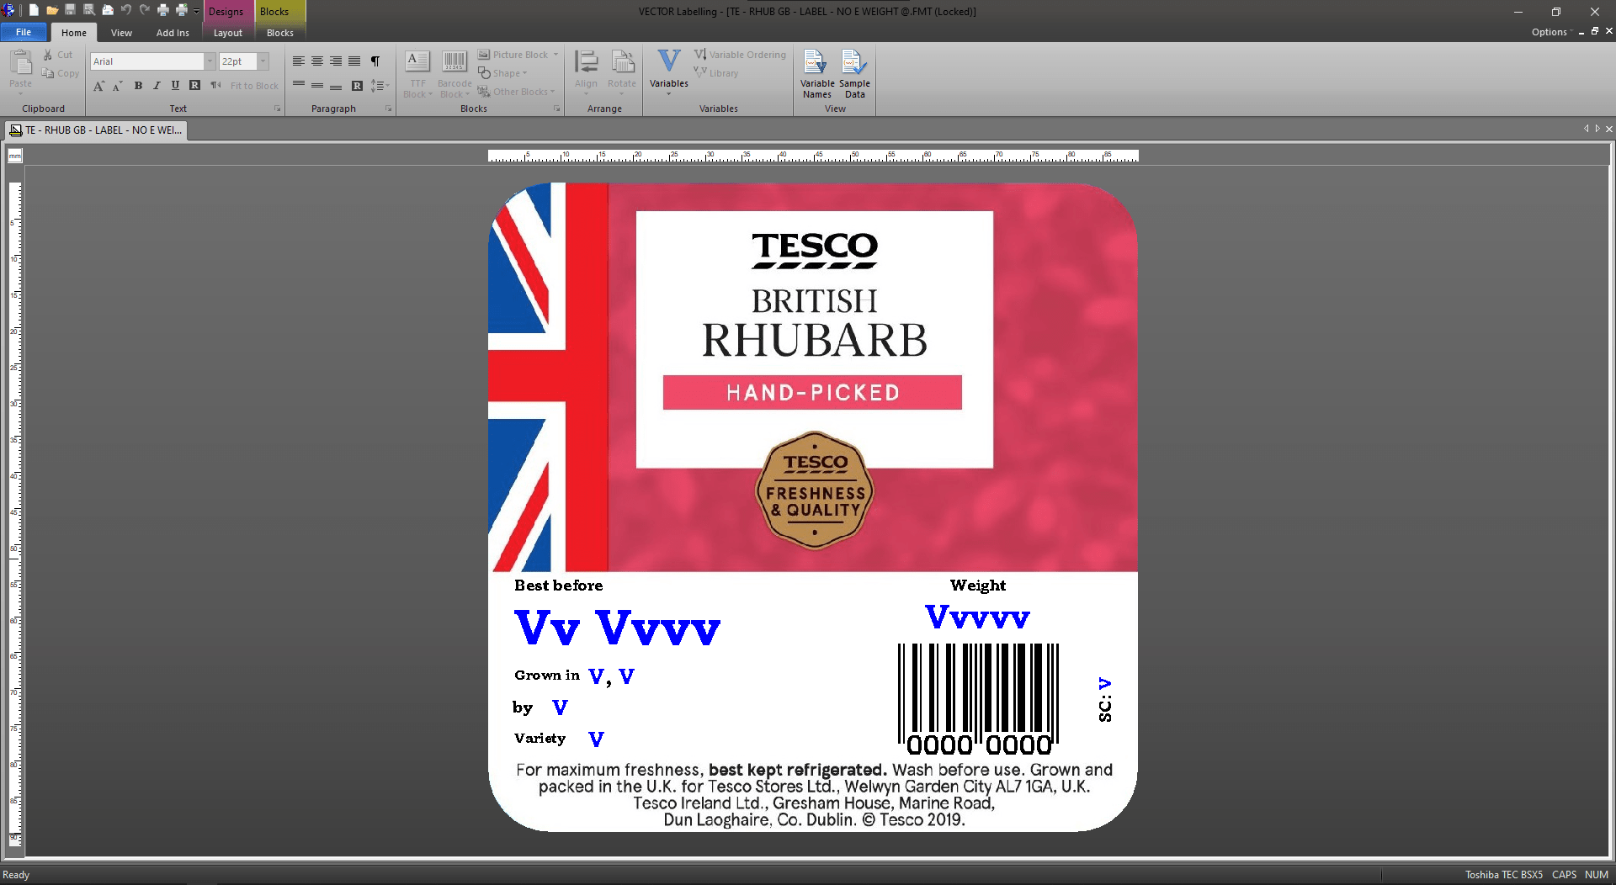Click the Copy button

click(x=61, y=73)
